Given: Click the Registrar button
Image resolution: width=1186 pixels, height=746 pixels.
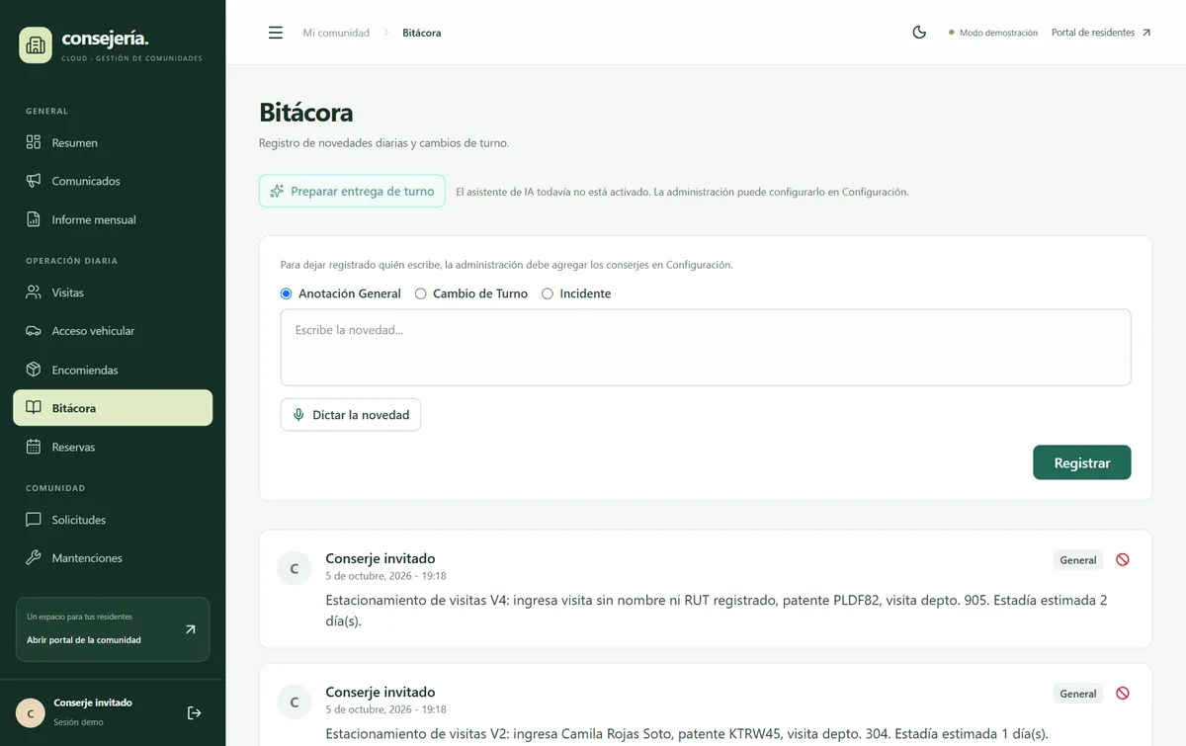Looking at the screenshot, I should click(x=1082, y=462).
